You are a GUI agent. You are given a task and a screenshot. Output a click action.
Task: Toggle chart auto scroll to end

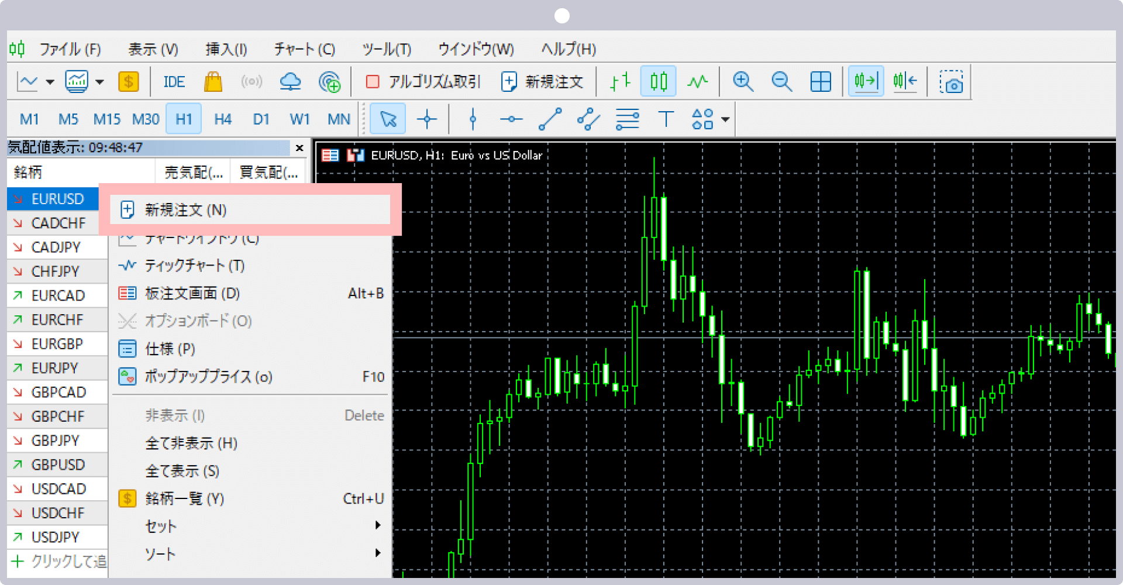(x=866, y=81)
